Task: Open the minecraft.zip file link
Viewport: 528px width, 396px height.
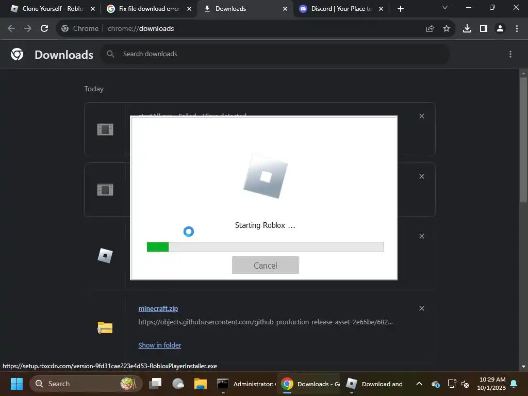Action: click(x=158, y=308)
